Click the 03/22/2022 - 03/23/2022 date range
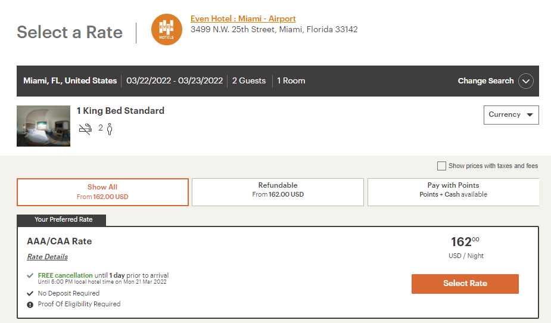The height and width of the screenshot is (323, 551). (x=175, y=81)
